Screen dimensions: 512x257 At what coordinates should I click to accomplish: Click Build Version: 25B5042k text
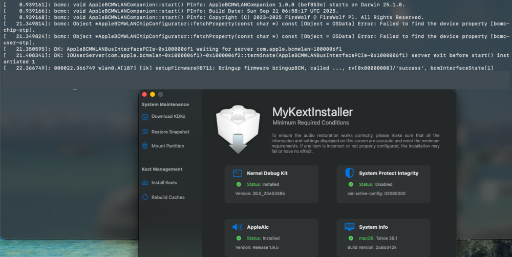coord(372,248)
